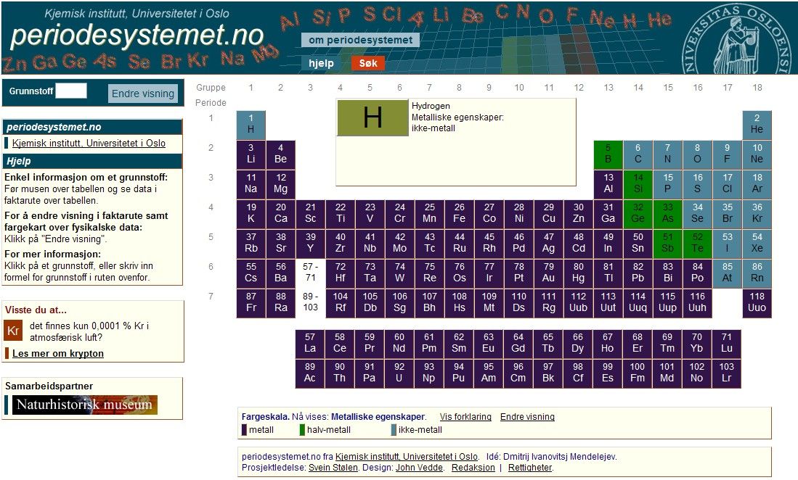Select the Uranium (U) element tile

coord(399,373)
